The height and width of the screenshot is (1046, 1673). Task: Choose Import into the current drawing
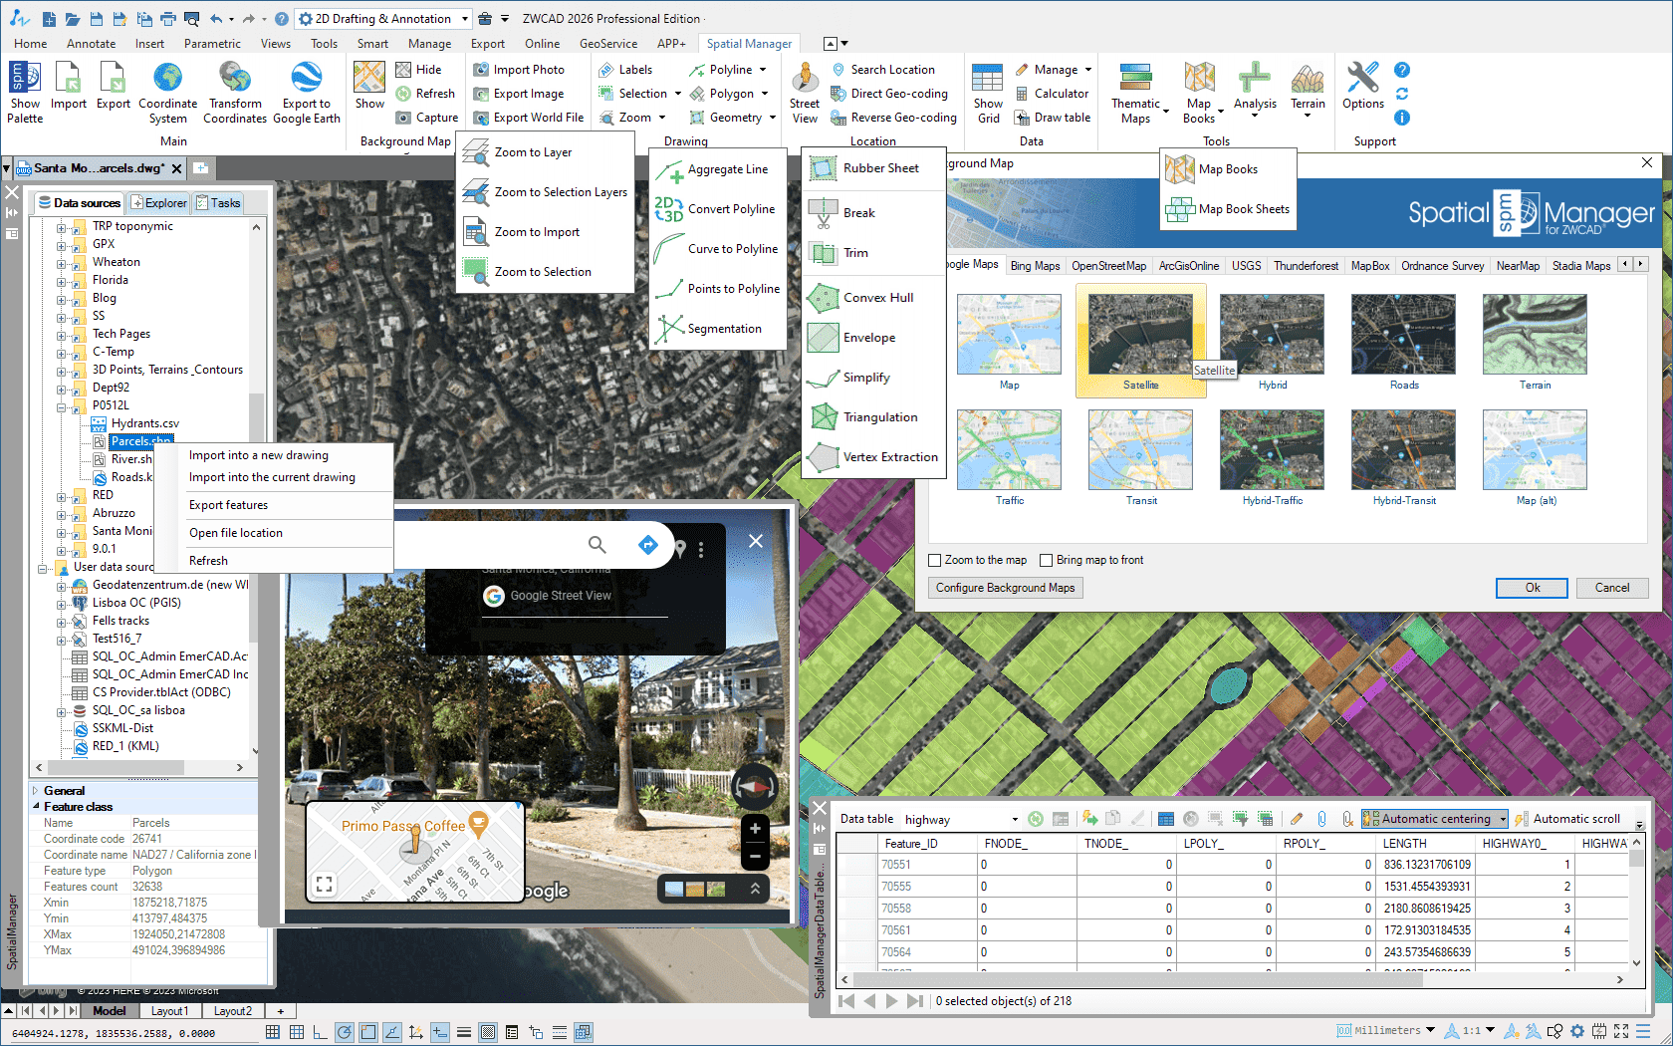(x=272, y=477)
